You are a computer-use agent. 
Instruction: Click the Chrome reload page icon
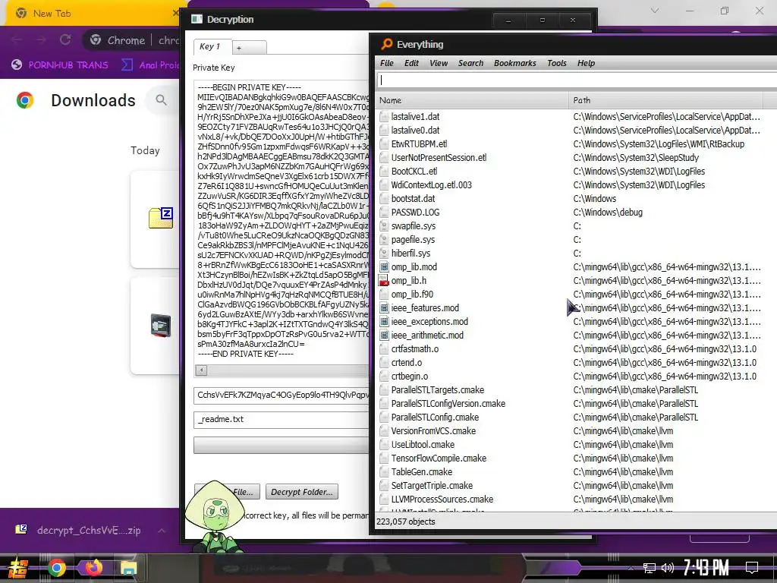pos(65,39)
